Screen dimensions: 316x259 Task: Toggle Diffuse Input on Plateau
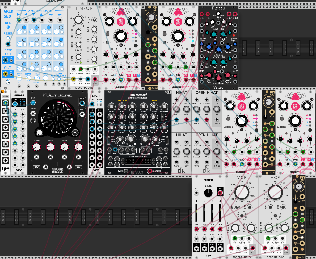[x=234, y=35]
